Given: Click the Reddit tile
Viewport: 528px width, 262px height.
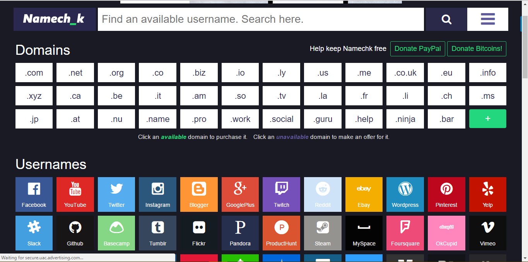Looking at the screenshot, I should click(323, 194).
